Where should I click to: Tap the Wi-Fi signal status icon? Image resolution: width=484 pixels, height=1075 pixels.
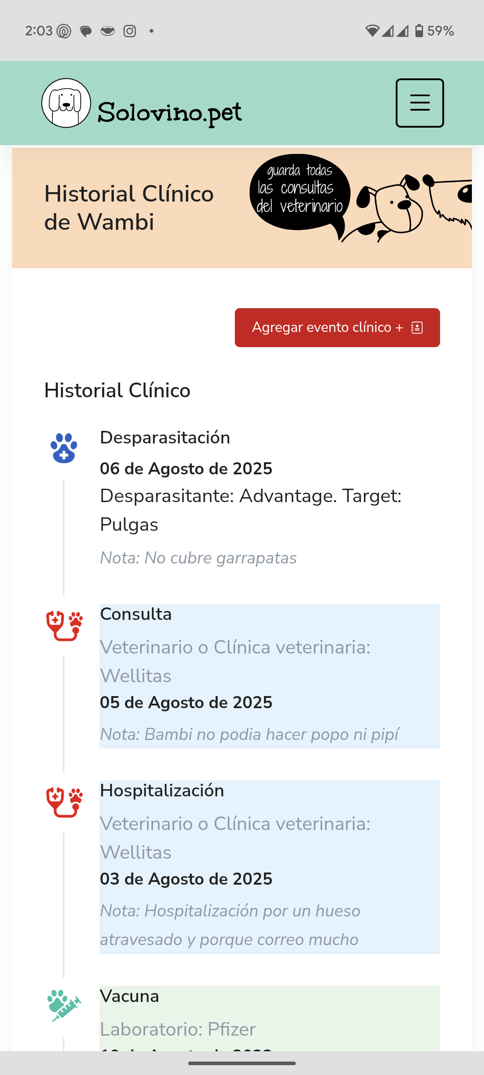pyautogui.click(x=372, y=31)
